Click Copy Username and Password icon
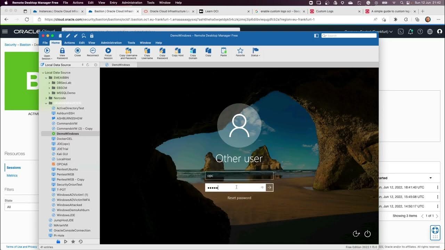Viewport: 445px width, 250px height. (128, 53)
